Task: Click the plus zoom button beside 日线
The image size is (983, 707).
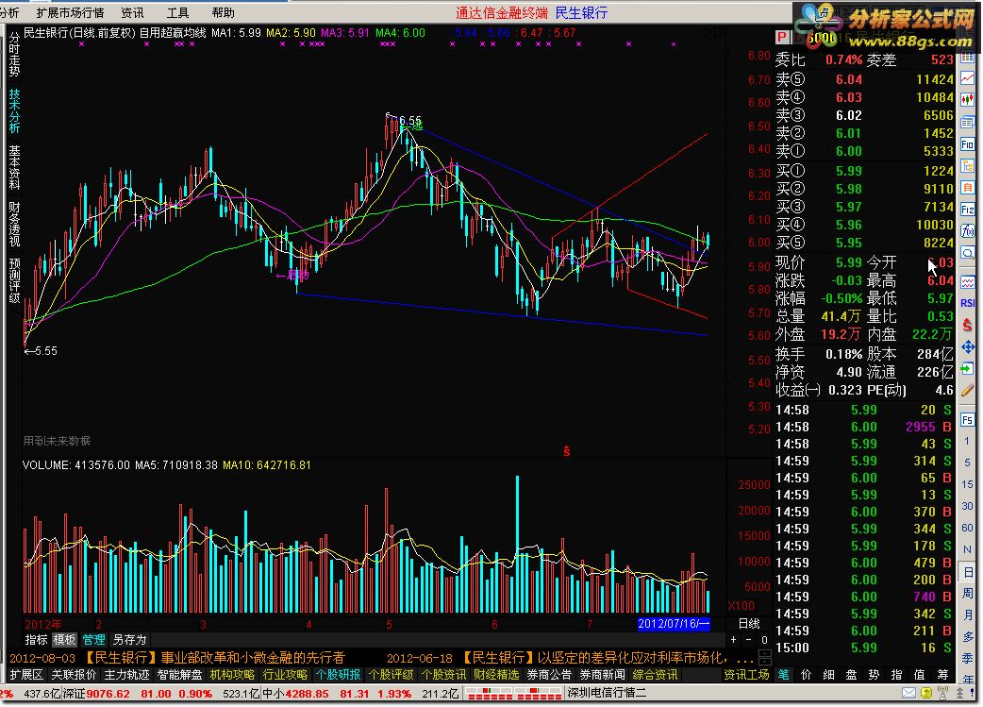Action: [x=733, y=640]
